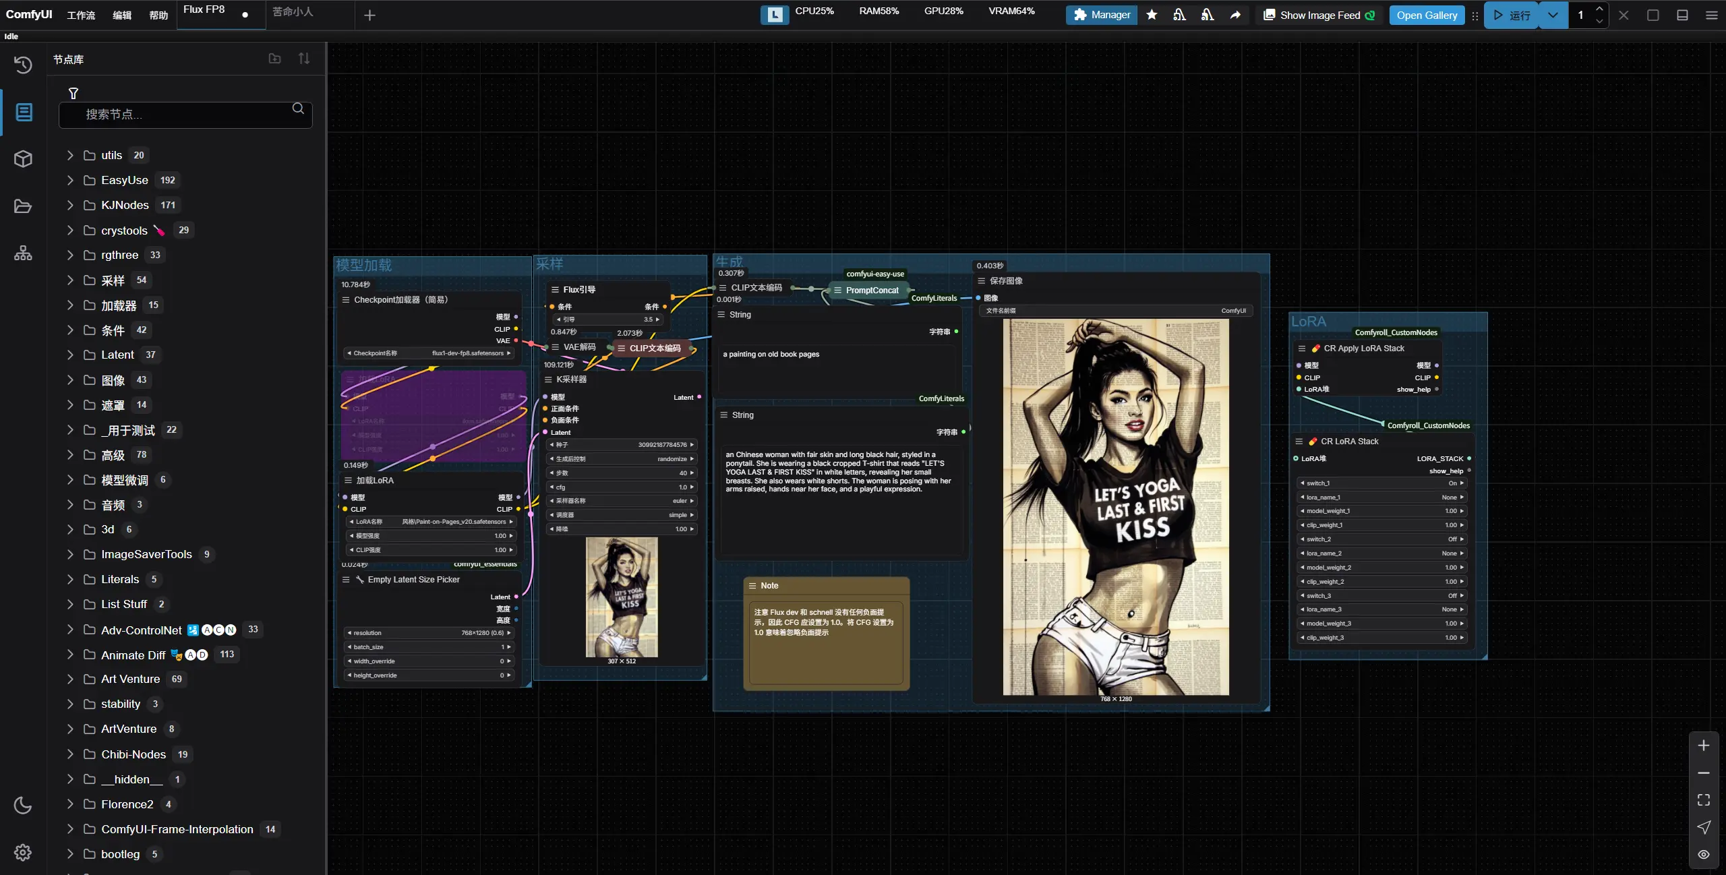Screen dimensions: 1726x875
Task: Open the workflows folder sidebar icon
Action: click(23, 206)
